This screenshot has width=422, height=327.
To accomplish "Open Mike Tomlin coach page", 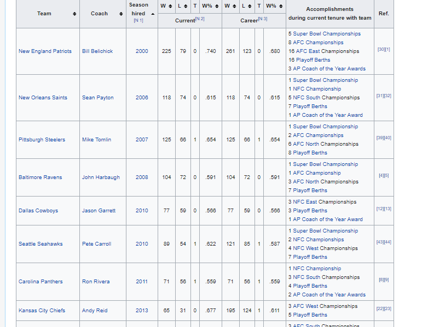I will (96, 140).
